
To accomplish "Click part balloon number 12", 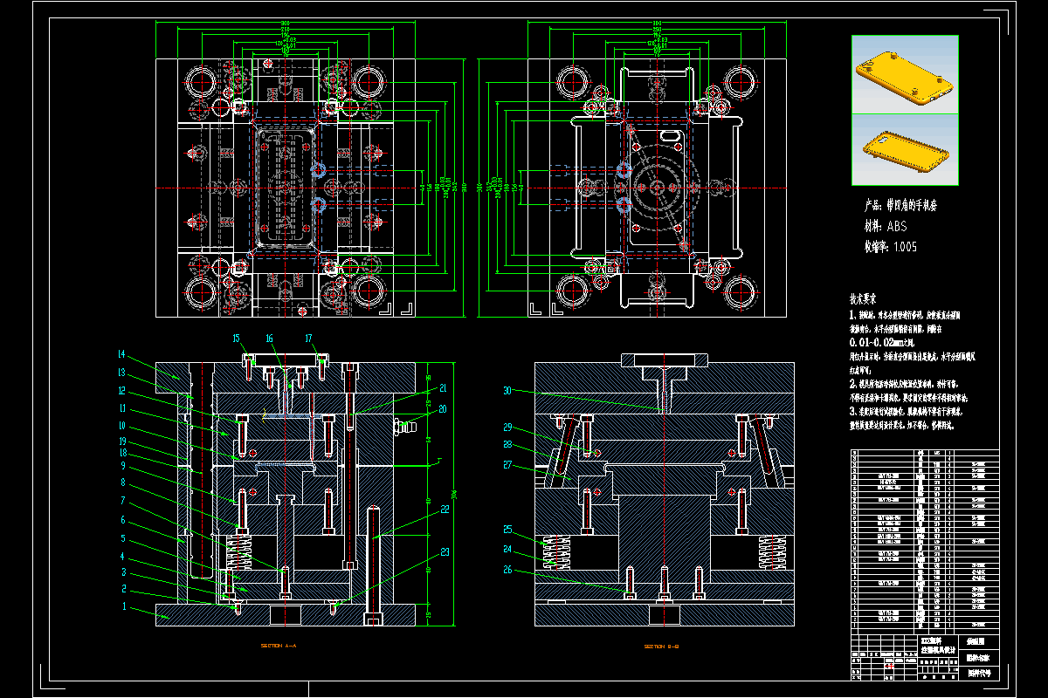I will (x=121, y=390).
